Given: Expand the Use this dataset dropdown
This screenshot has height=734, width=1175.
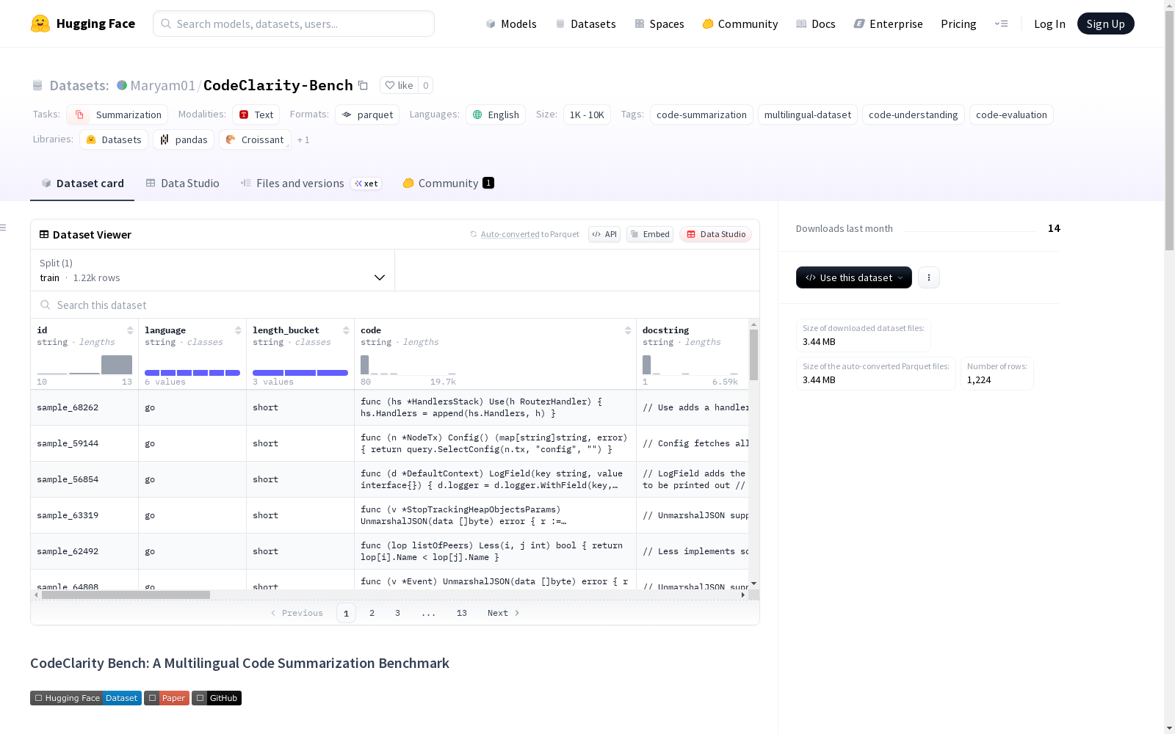Looking at the screenshot, I should (854, 277).
